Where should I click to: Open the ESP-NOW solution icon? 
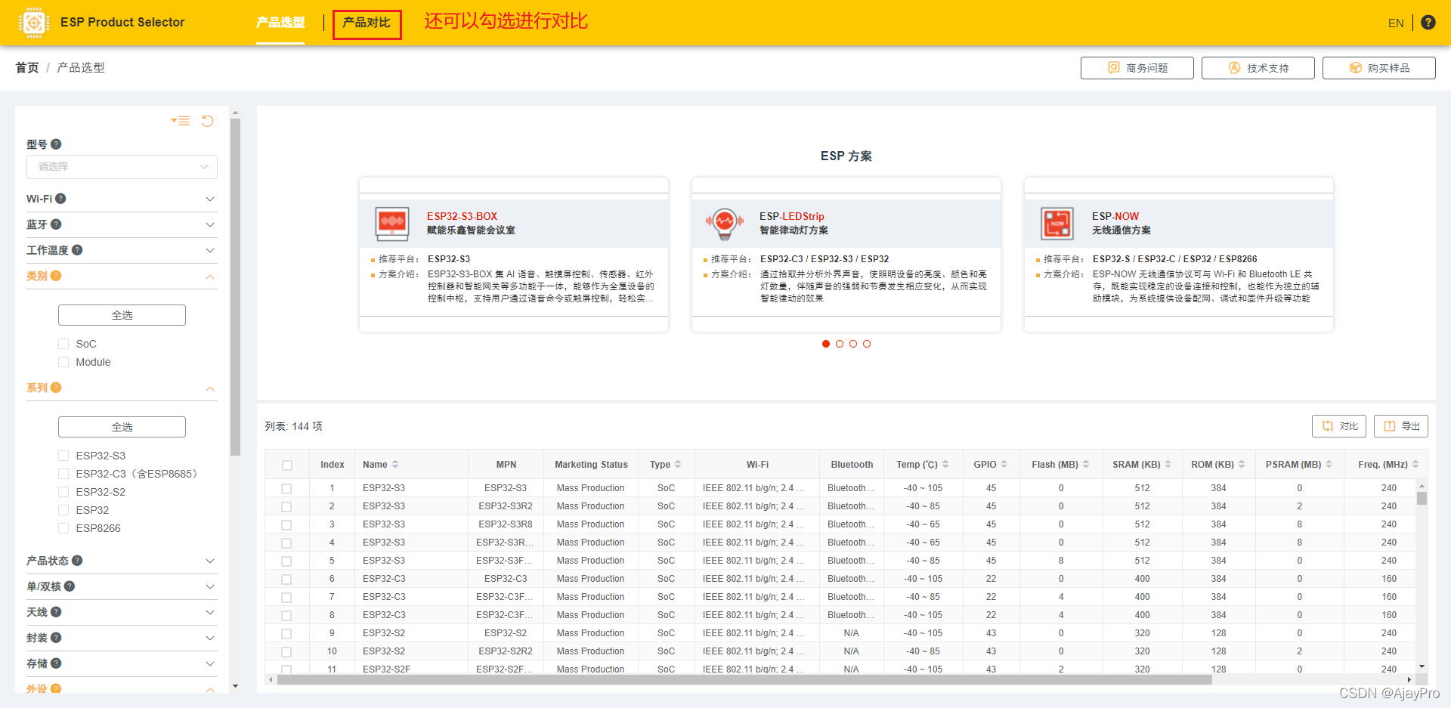(x=1057, y=224)
